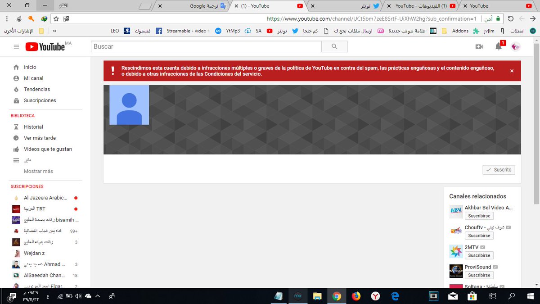Open Firefox from the taskbar
This screenshot has width=540, height=304.
(356, 296)
